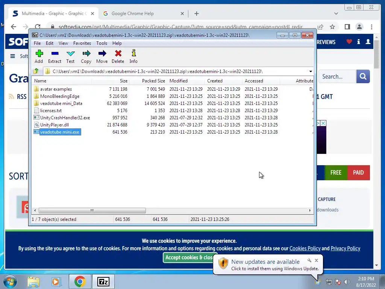This screenshot has width=385, height=289.
Task: Select licenses.txt file
Action: pyautogui.click(x=51, y=111)
